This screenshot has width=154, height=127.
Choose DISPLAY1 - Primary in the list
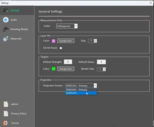[x=81, y=90]
